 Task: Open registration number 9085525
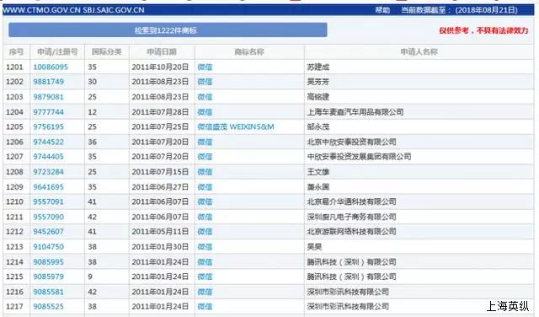click(x=49, y=307)
